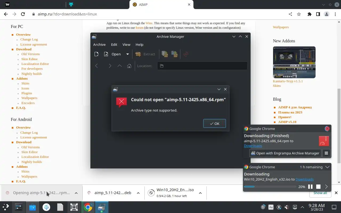Click the forum link in page text
The width and height of the screenshot is (341, 213).
click(139, 27)
